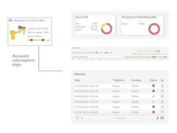Click error status dot for 16:53:56 record
This screenshot has width=177, height=133.
pos(153,107)
